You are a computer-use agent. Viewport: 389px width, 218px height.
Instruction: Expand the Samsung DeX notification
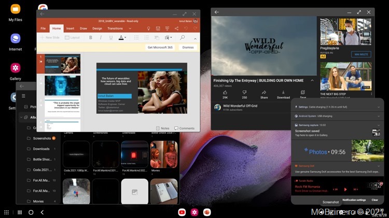click(x=379, y=166)
